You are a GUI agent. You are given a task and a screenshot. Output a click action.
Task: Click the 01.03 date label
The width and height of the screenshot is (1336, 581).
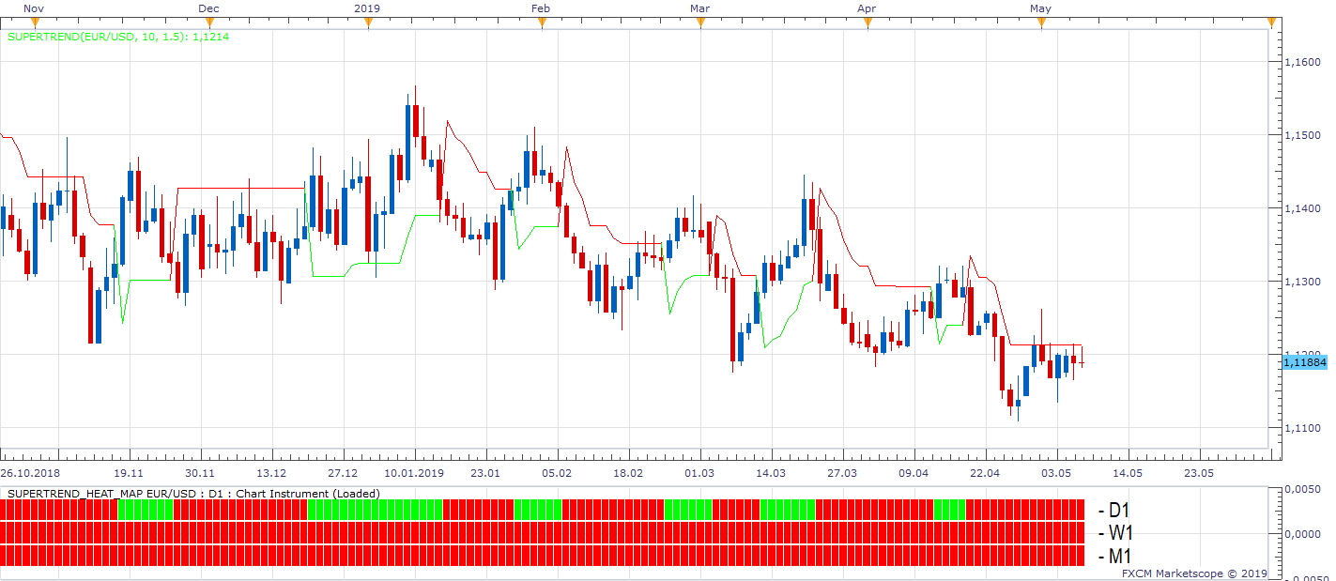(699, 473)
